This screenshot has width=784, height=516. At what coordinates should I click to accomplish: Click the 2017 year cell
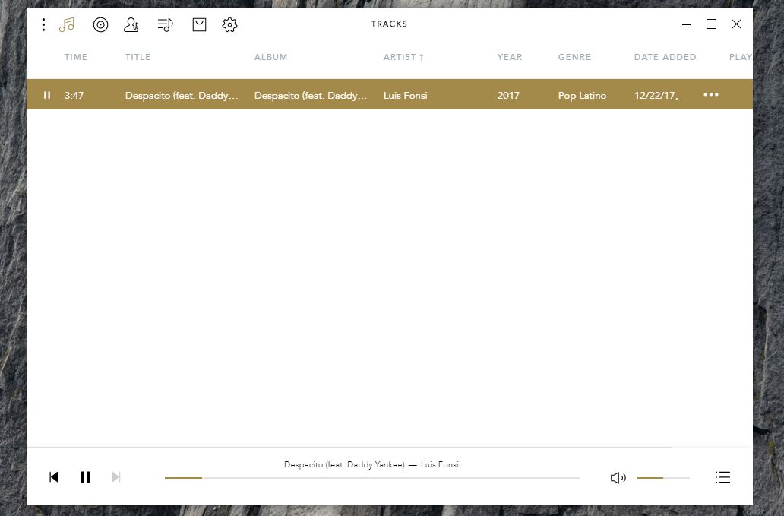point(508,96)
